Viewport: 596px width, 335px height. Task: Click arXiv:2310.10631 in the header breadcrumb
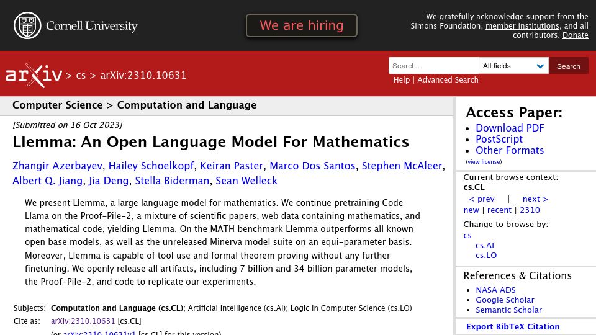coord(143,75)
